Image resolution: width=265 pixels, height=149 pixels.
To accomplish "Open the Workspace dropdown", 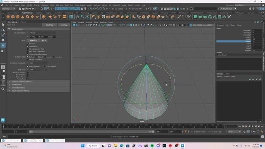I will coord(248,5).
